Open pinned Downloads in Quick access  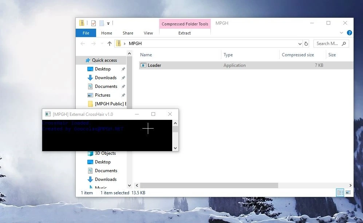106,78
